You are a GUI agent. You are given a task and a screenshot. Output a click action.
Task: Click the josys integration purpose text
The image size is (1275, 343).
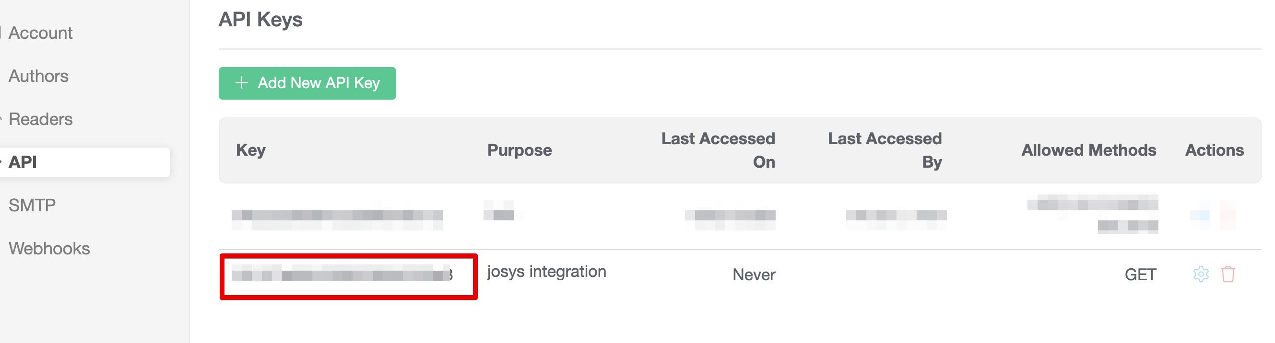[546, 271]
